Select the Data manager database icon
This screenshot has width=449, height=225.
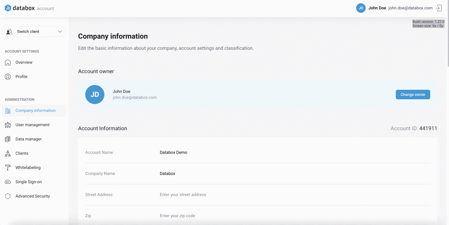pyautogui.click(x=8, y=139)
